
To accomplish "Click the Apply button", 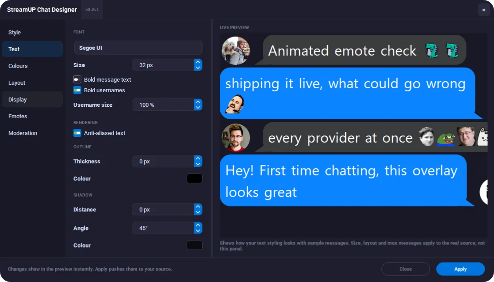I will point(460,269).
